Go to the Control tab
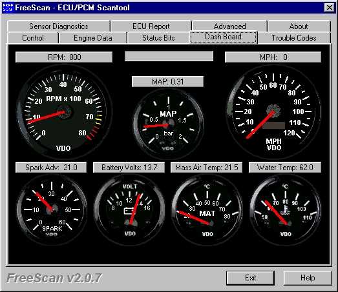This screenshot has width=338, height=292. [x=33, y=38]
